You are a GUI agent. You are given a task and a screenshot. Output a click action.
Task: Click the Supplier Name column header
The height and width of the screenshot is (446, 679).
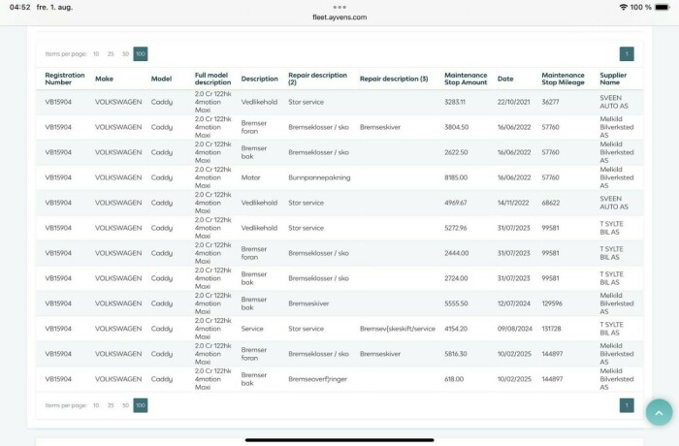pyautogui.click(x=613, y=79)
